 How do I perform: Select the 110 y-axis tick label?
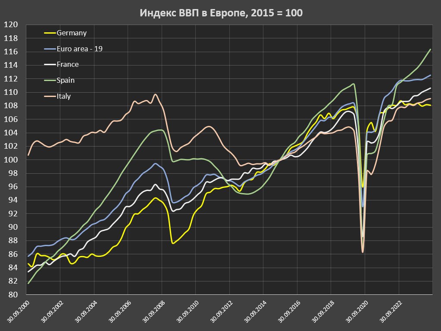pos(10,92)
